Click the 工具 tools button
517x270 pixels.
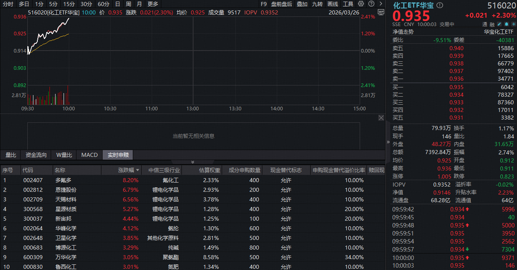coord(348,4)
